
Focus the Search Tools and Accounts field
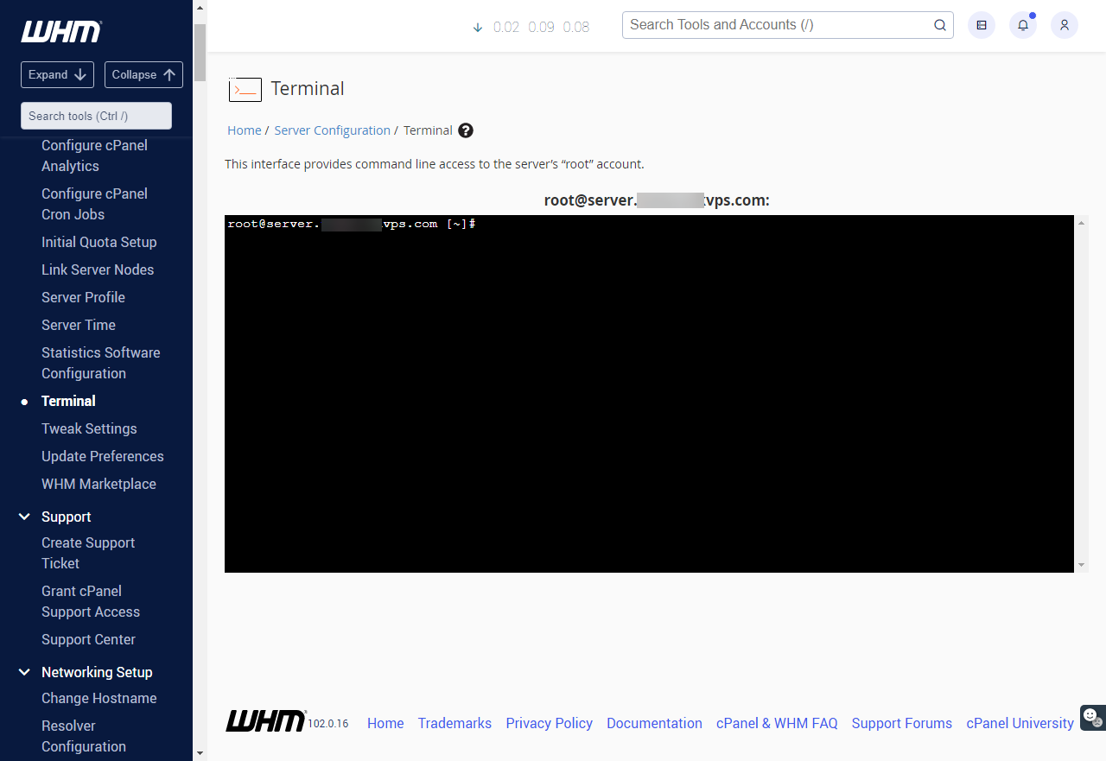(x=778, y=25)
